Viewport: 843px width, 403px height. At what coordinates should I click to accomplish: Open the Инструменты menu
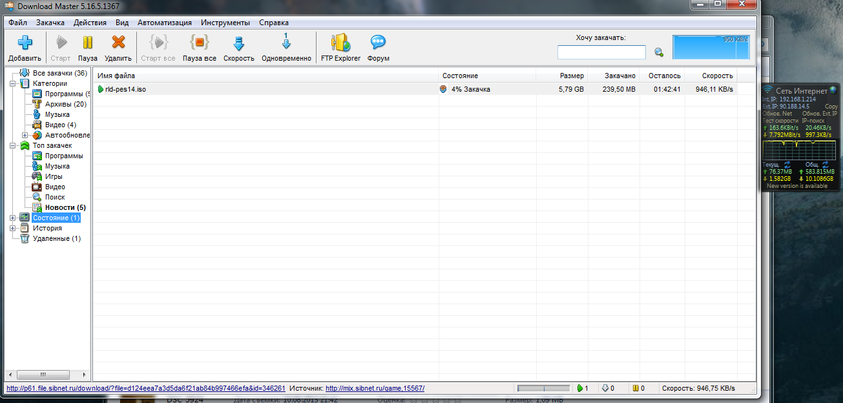point(225,23)
